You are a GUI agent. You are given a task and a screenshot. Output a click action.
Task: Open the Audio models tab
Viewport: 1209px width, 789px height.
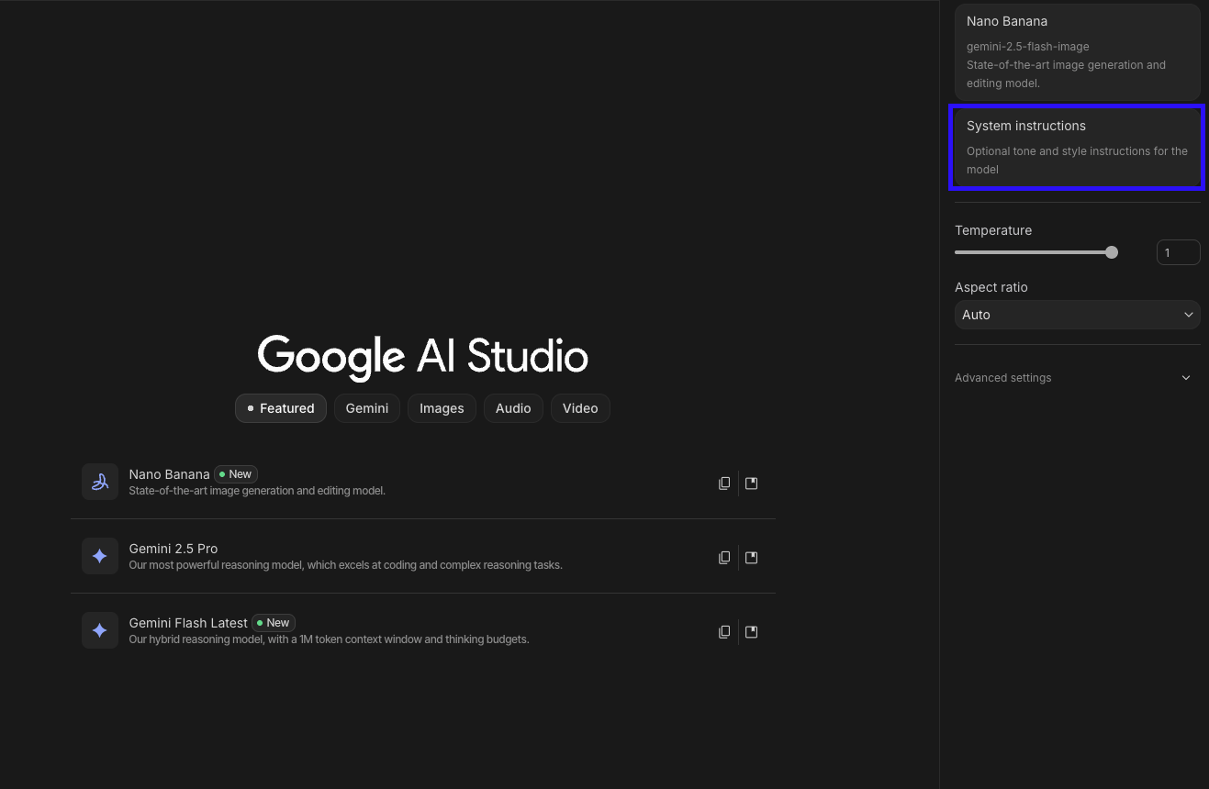pos(513,408)
